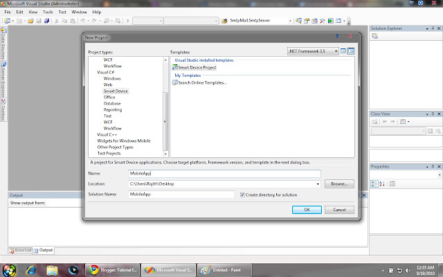Open the Server Explorer side tab
Viewport: 443px width, 277px height.
pos(3,80)
